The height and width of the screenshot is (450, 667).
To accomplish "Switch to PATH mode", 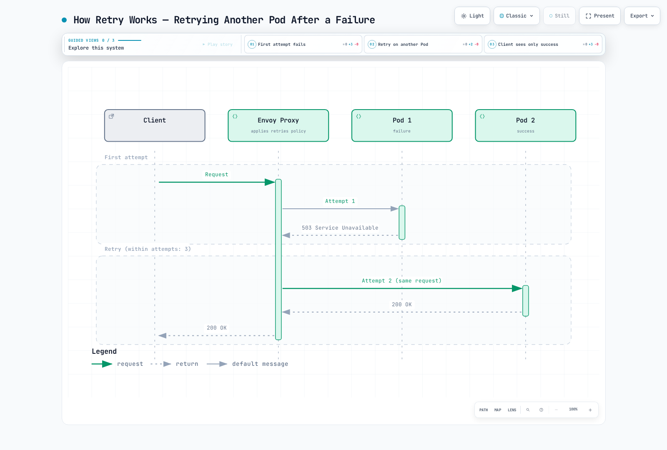I will (484, 410).
